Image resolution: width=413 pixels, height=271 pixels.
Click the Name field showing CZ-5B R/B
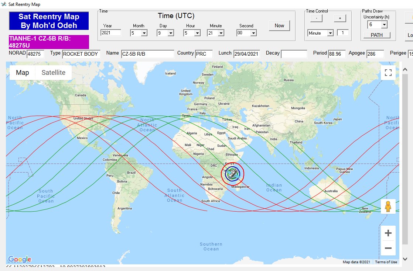[147, 54]
